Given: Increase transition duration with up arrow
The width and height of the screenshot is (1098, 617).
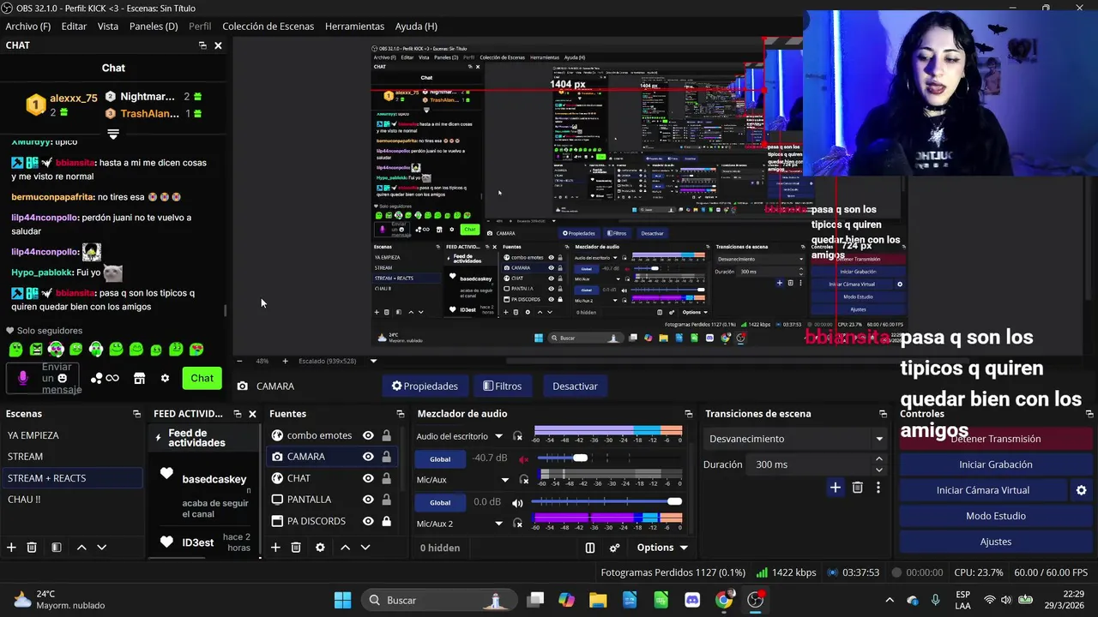Looking at the screenshot, I should [878, 459].
